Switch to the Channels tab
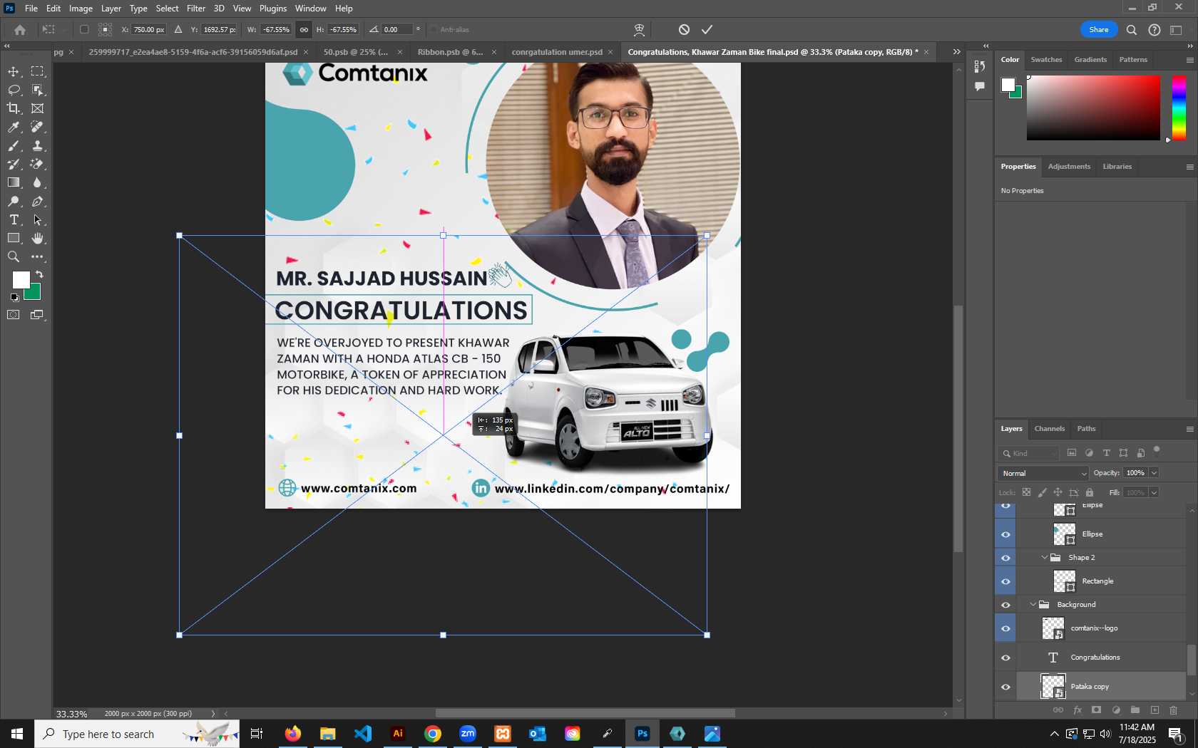The image size is (1198, 748). point(1050,429)
